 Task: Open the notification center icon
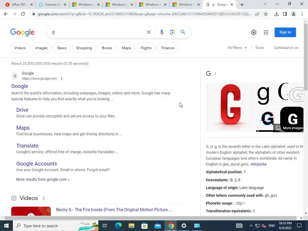pos(299,226)
